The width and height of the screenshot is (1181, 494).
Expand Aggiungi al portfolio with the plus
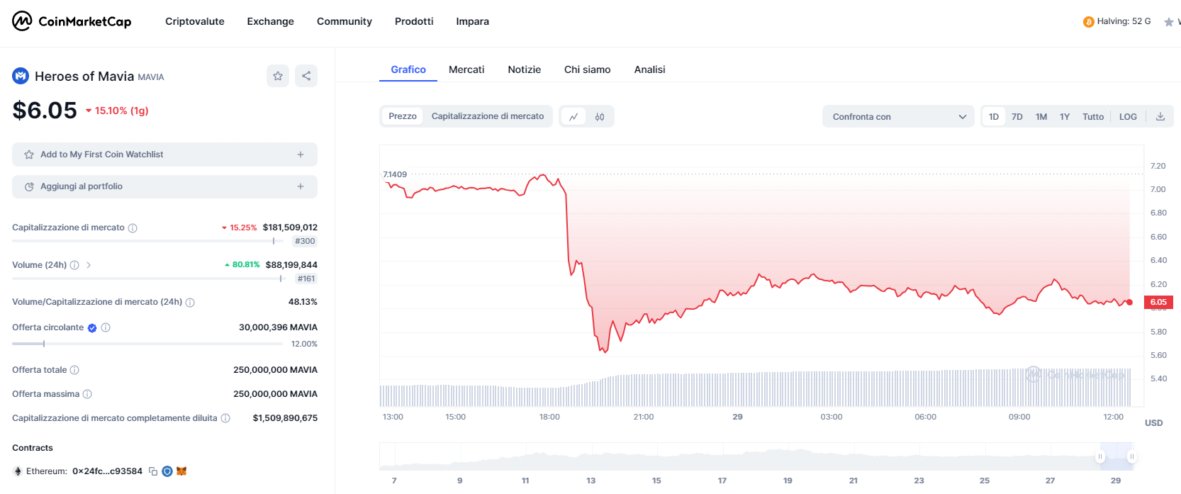coord(301,186)
